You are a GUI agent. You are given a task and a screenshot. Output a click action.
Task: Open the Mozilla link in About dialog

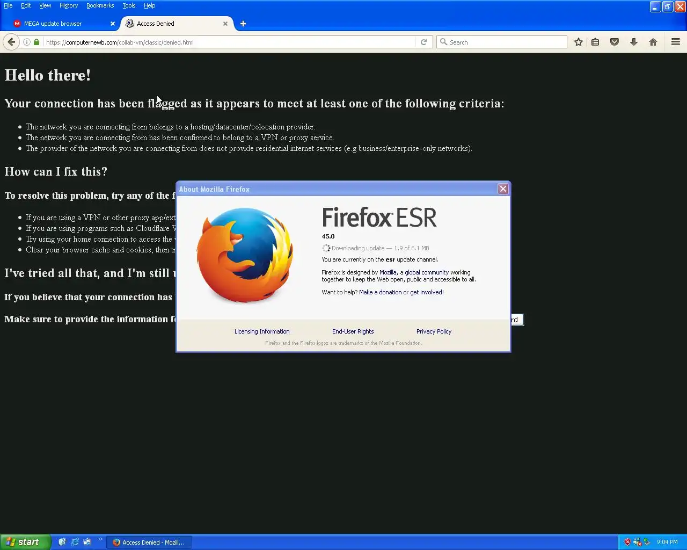pyautogui.click(x=388, y=272)
